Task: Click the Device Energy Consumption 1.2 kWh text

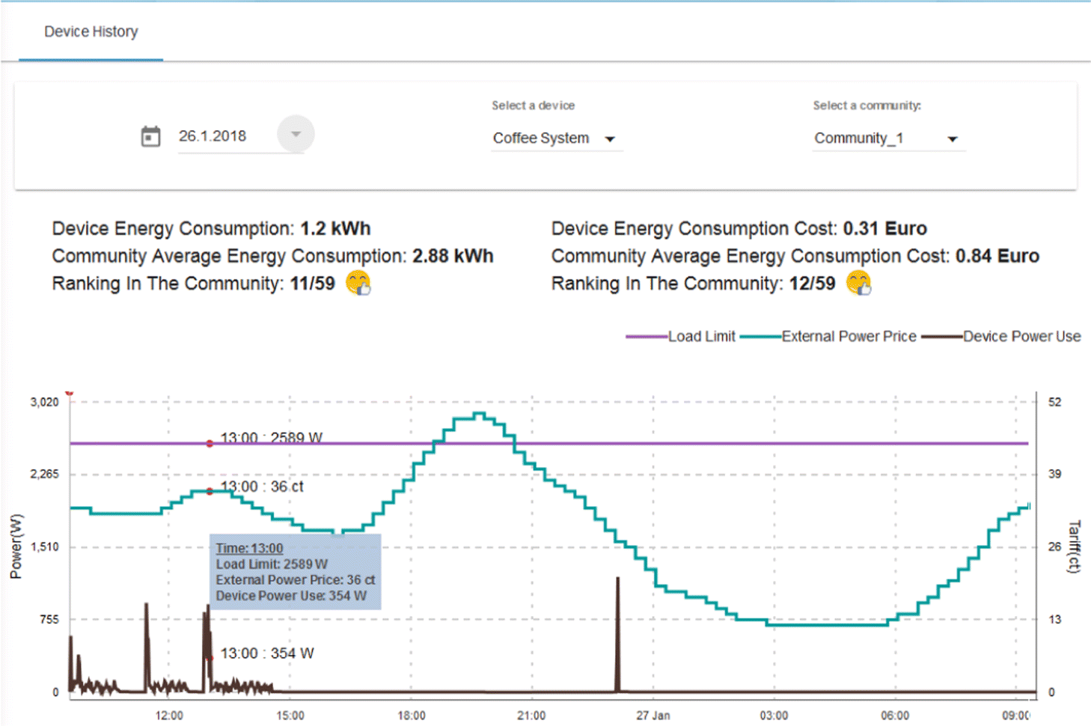Action: 212,228
